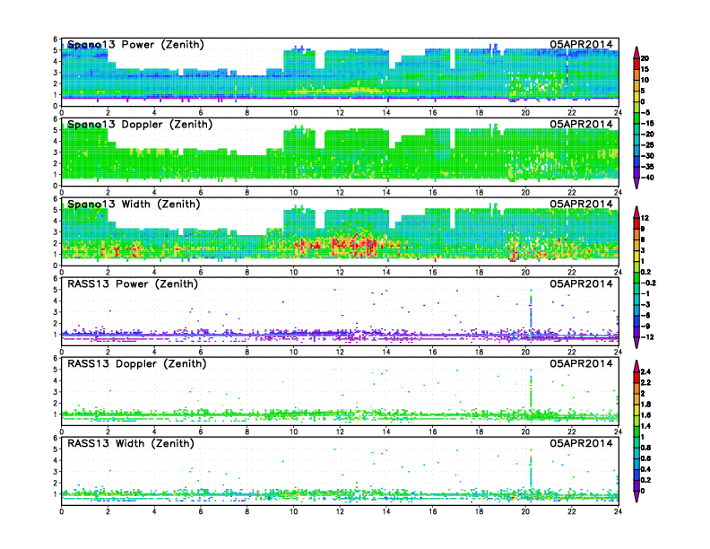710x549 pixels.
Task: Click the swatch above label -40 on top colorbar
Action: pyautogui.click(x=636, y=172)
